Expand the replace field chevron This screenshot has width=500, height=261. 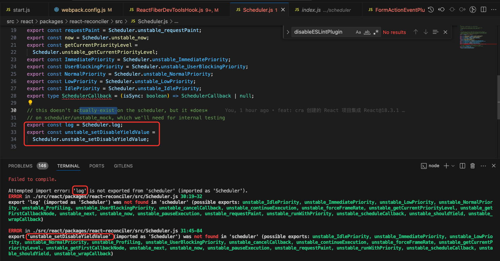pyautogui.click(x=288, y=32)
